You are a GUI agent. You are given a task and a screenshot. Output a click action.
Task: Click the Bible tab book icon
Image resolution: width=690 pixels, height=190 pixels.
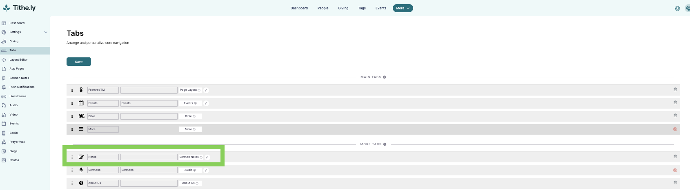pos(81,116)
